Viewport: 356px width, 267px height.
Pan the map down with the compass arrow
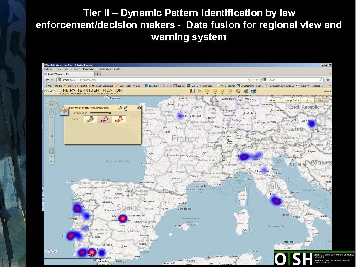pyautogui.click(x=51, y=108)
